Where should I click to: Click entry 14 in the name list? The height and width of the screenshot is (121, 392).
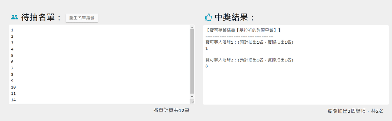13,100
